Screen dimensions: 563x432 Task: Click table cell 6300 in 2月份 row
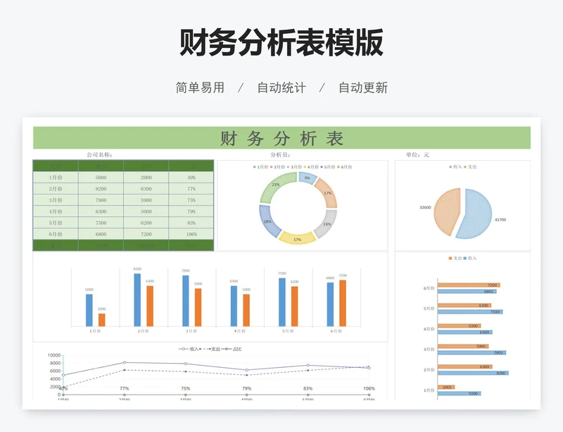point(146,188)
